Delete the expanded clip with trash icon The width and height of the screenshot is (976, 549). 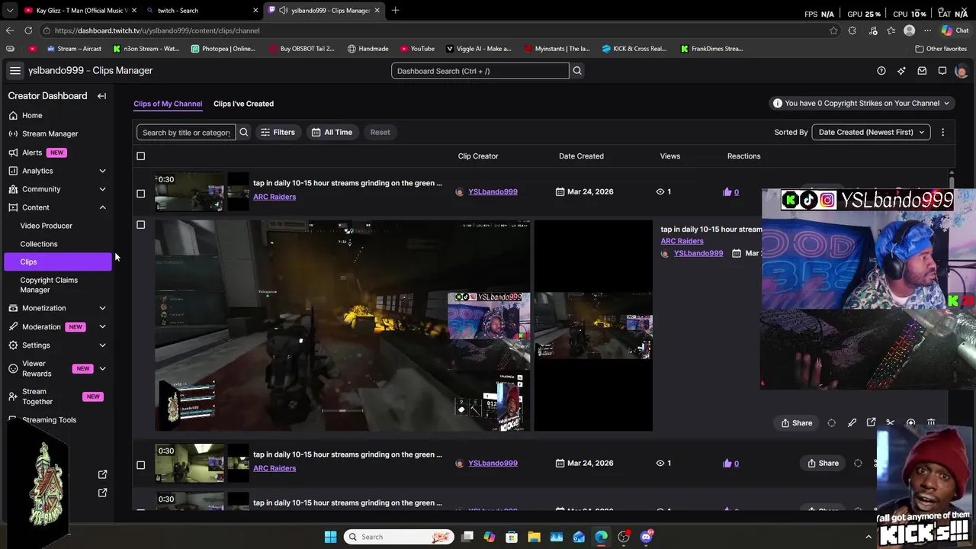pyautogui.click(x=931, y=422)
